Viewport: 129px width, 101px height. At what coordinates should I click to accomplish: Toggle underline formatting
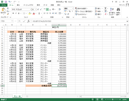pyautogui.click(x=19, y=13)
